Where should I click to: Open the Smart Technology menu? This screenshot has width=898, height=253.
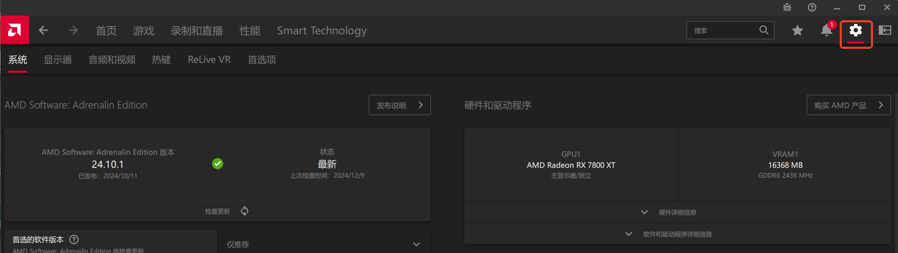pyautogui.click(x=322, y=31)
